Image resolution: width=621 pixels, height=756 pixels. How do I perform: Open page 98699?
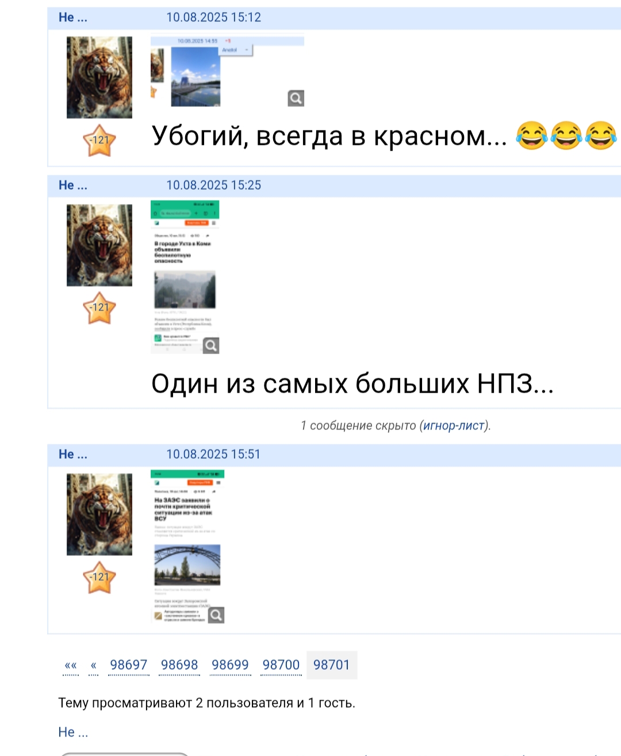(230, 665)
